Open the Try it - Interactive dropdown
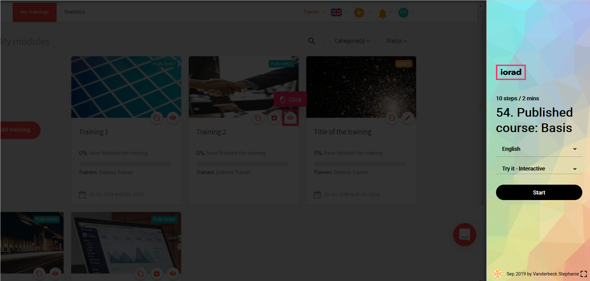This screenshot has height=281, width=590. (539, 169)
